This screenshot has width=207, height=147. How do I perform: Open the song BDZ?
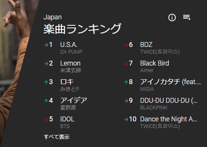[x=146, y=45]
